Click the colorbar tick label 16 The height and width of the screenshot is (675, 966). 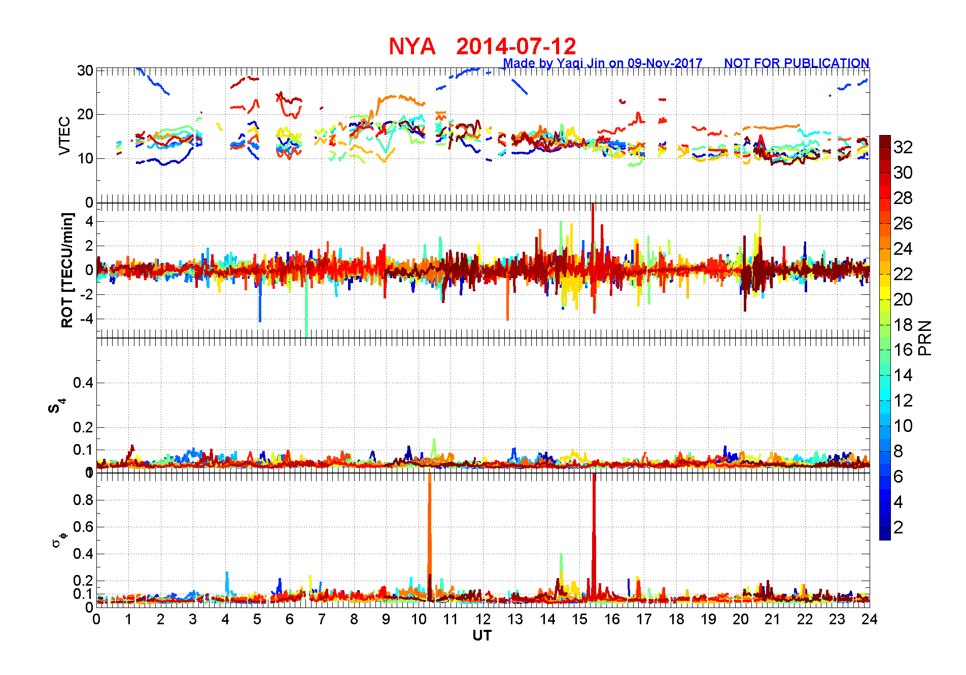point(903,350)
